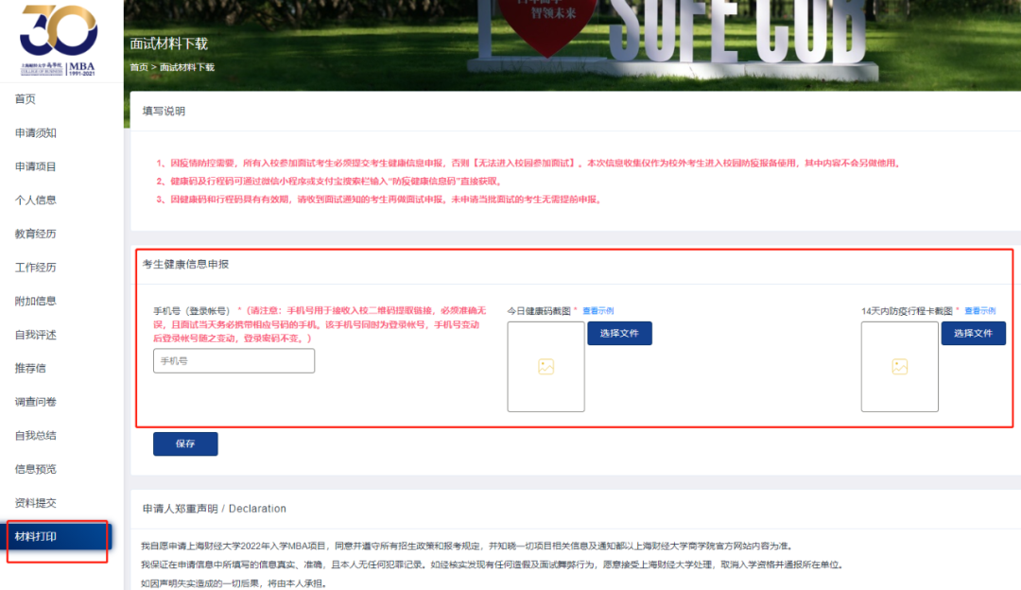The image size is (1021, 590).
Task: Click the SUFE 30th anniversary MBA logo
Action: (x=59, y=40)
